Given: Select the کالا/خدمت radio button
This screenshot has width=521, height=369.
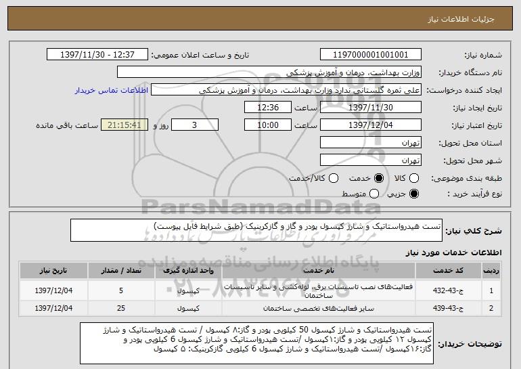Looking at the screenshot, I should coord(334,178).
